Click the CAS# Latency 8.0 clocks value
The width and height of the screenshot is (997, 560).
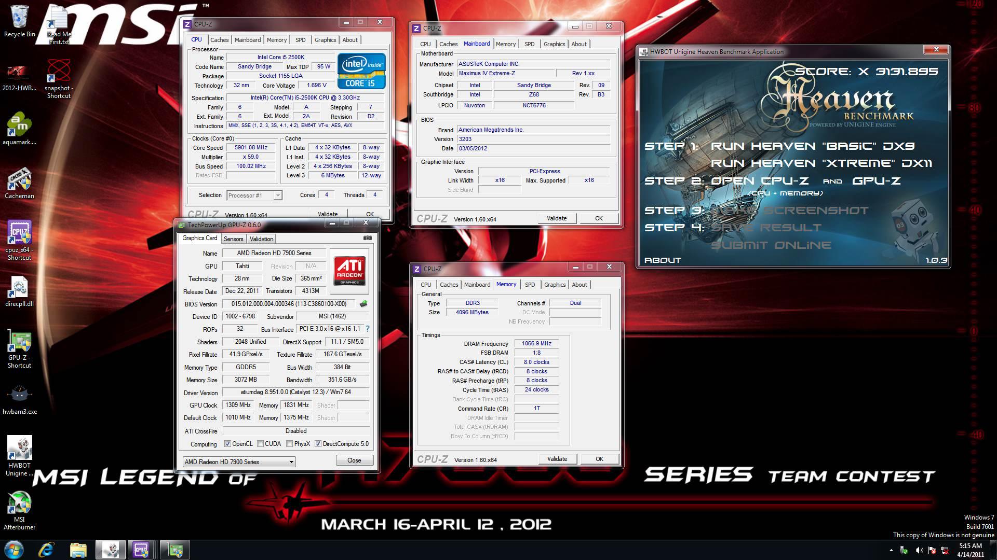tap(536, 362)
